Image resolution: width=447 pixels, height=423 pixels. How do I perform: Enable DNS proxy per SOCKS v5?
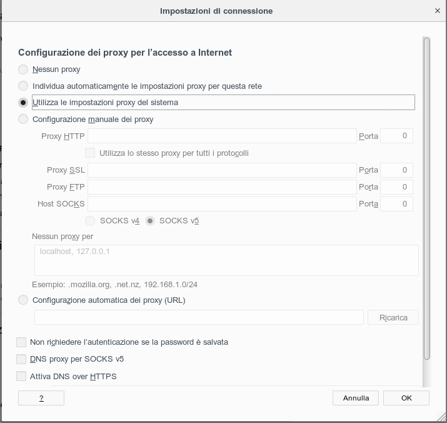21,359
